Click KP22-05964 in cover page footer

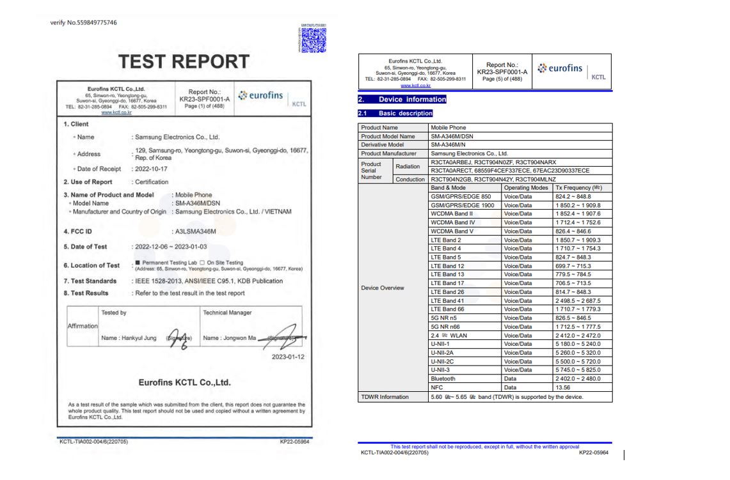click(x=294, y=442)
